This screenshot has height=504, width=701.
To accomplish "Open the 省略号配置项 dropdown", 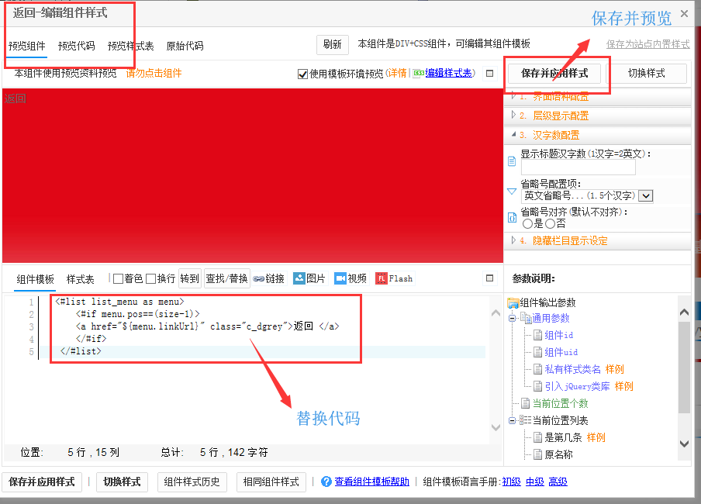I will (x=646, y=196).
